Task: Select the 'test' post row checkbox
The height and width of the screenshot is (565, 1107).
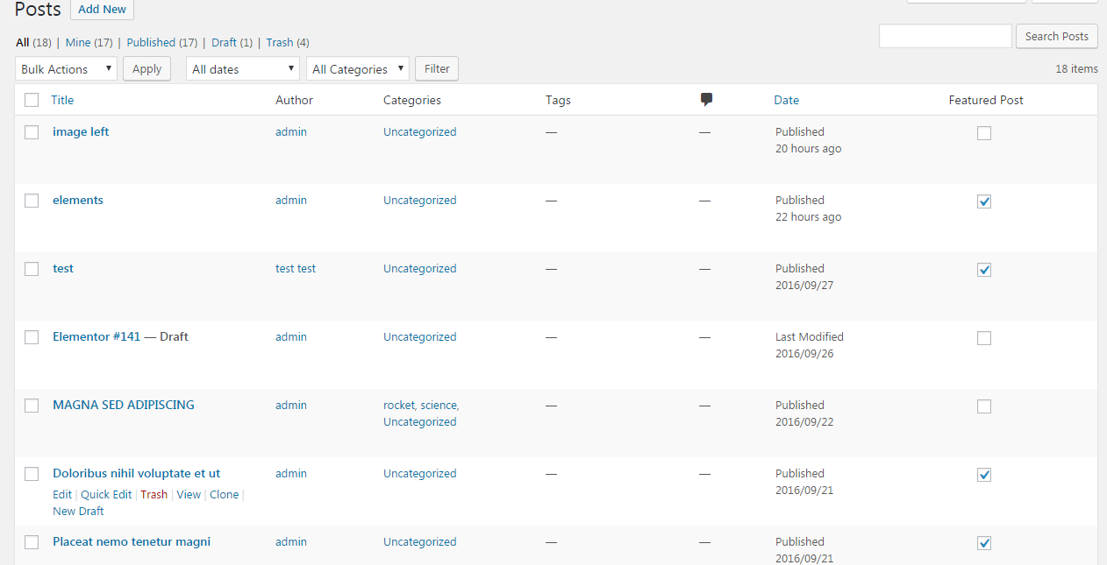Action: point(32,269)
